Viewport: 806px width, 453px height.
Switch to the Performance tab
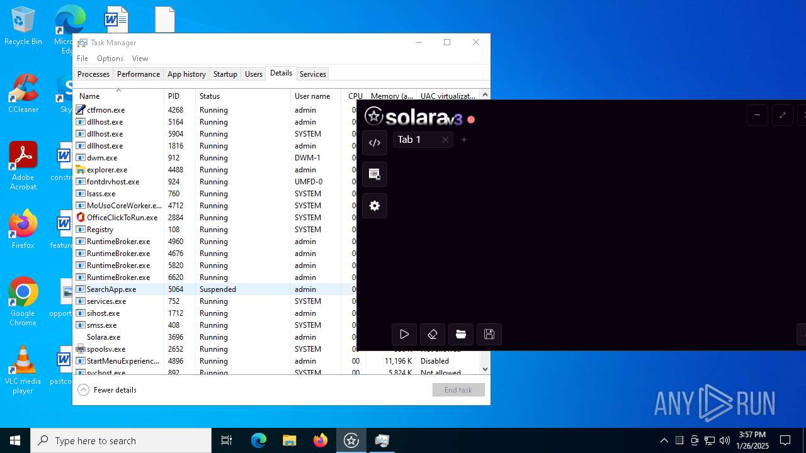[139, 74]
